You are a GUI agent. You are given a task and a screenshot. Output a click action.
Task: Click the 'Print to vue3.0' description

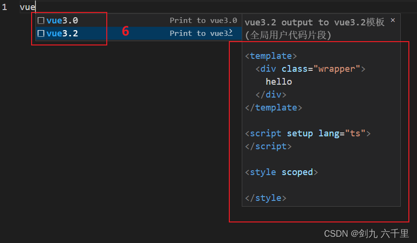(203, 21)
